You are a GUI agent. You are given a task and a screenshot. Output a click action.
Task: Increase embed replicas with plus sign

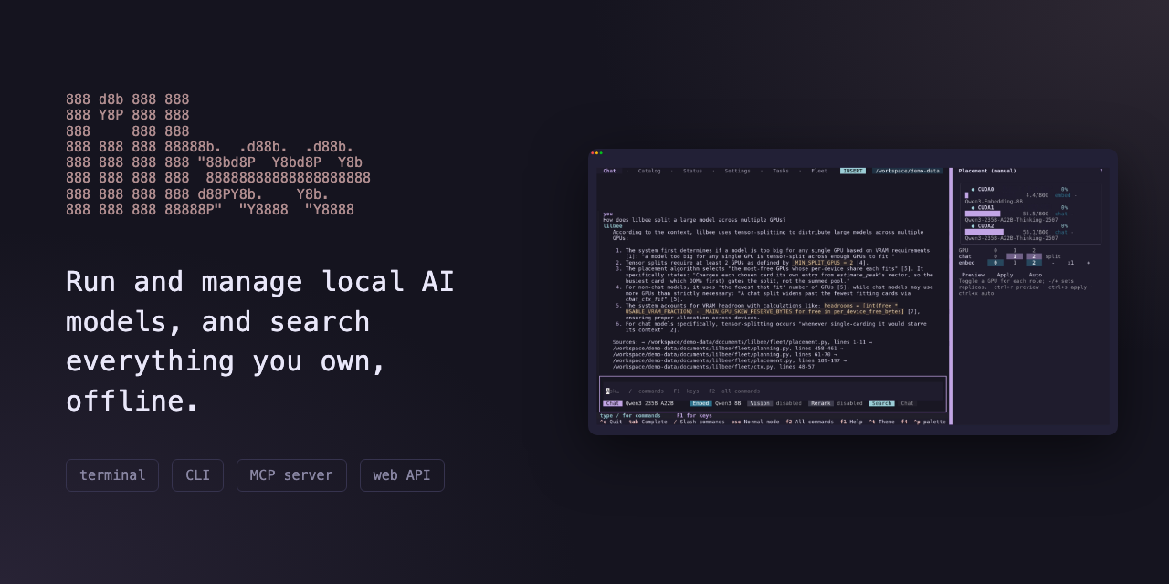click(1088, 263)
